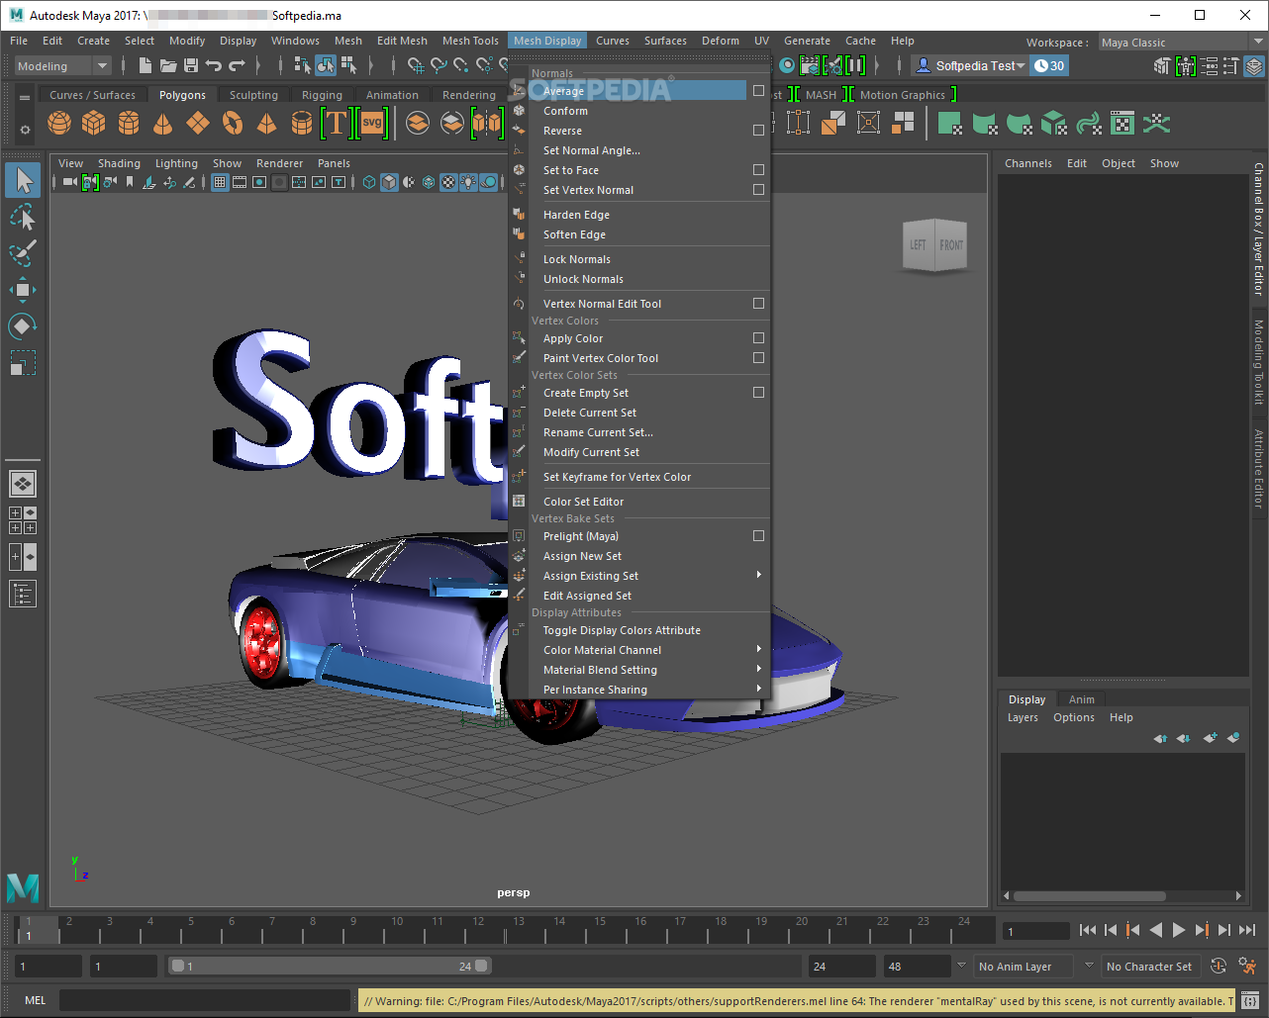Viewport: 1269px width, 1018px height.
Task: Click the MEL command line input field
Action: [205, 1000]
